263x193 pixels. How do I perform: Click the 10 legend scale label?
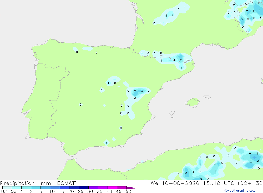coord(52,191)
